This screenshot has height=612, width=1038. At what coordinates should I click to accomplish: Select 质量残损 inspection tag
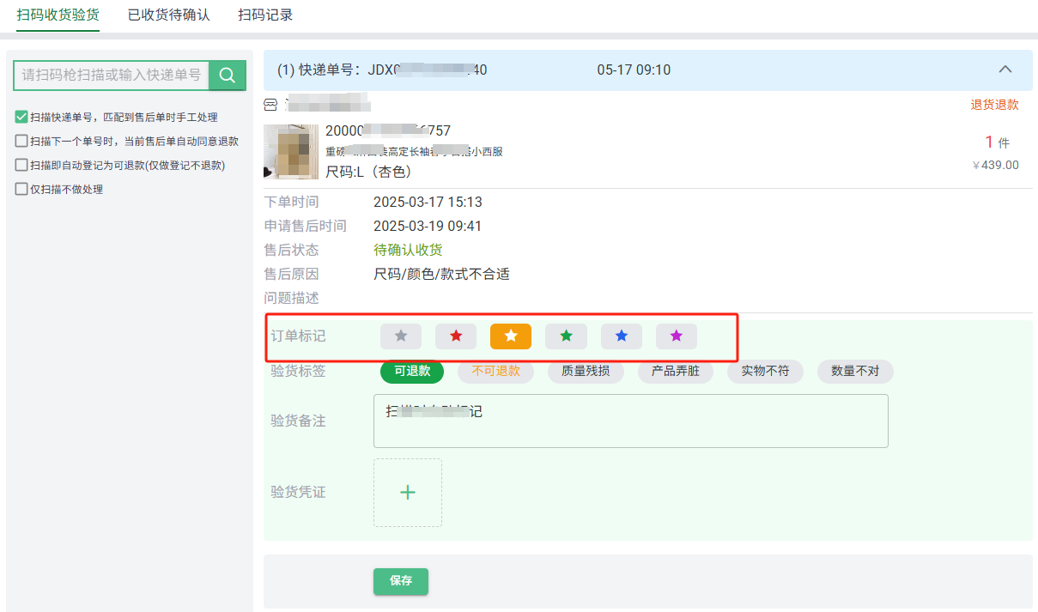coord(587,372)
